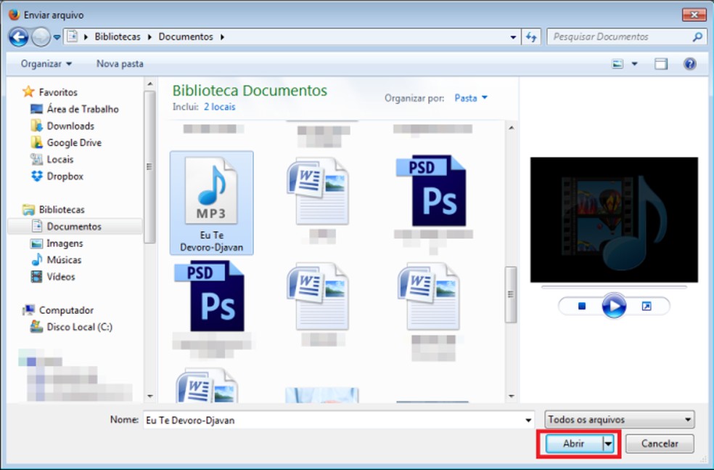714x470 pixels.
Task: Click the Pesquisar Documentos search field
Action: [x=620, y=36]
